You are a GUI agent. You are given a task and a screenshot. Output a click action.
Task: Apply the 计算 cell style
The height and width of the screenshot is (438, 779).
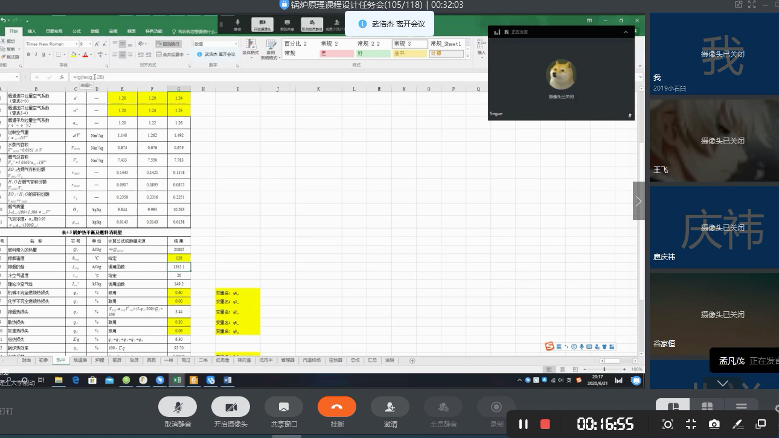click(x=446, y=54)
